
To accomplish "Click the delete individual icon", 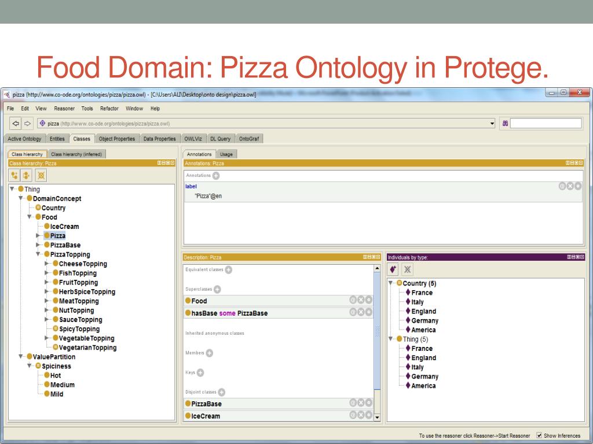I will [407, 269].
